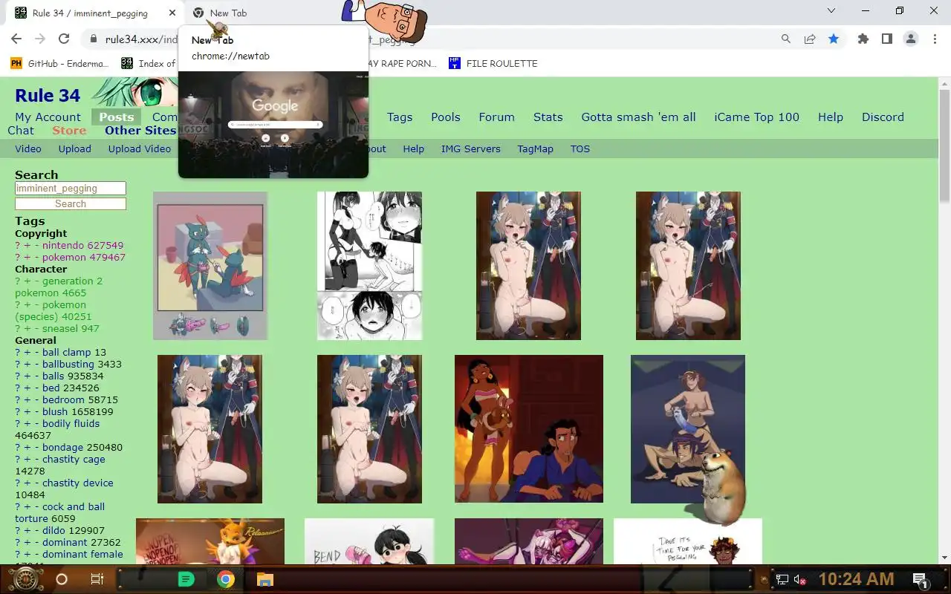Open the Discord link
Image resolution: width=951 pixels, height=594 pixels.
(x=883, y=117)
